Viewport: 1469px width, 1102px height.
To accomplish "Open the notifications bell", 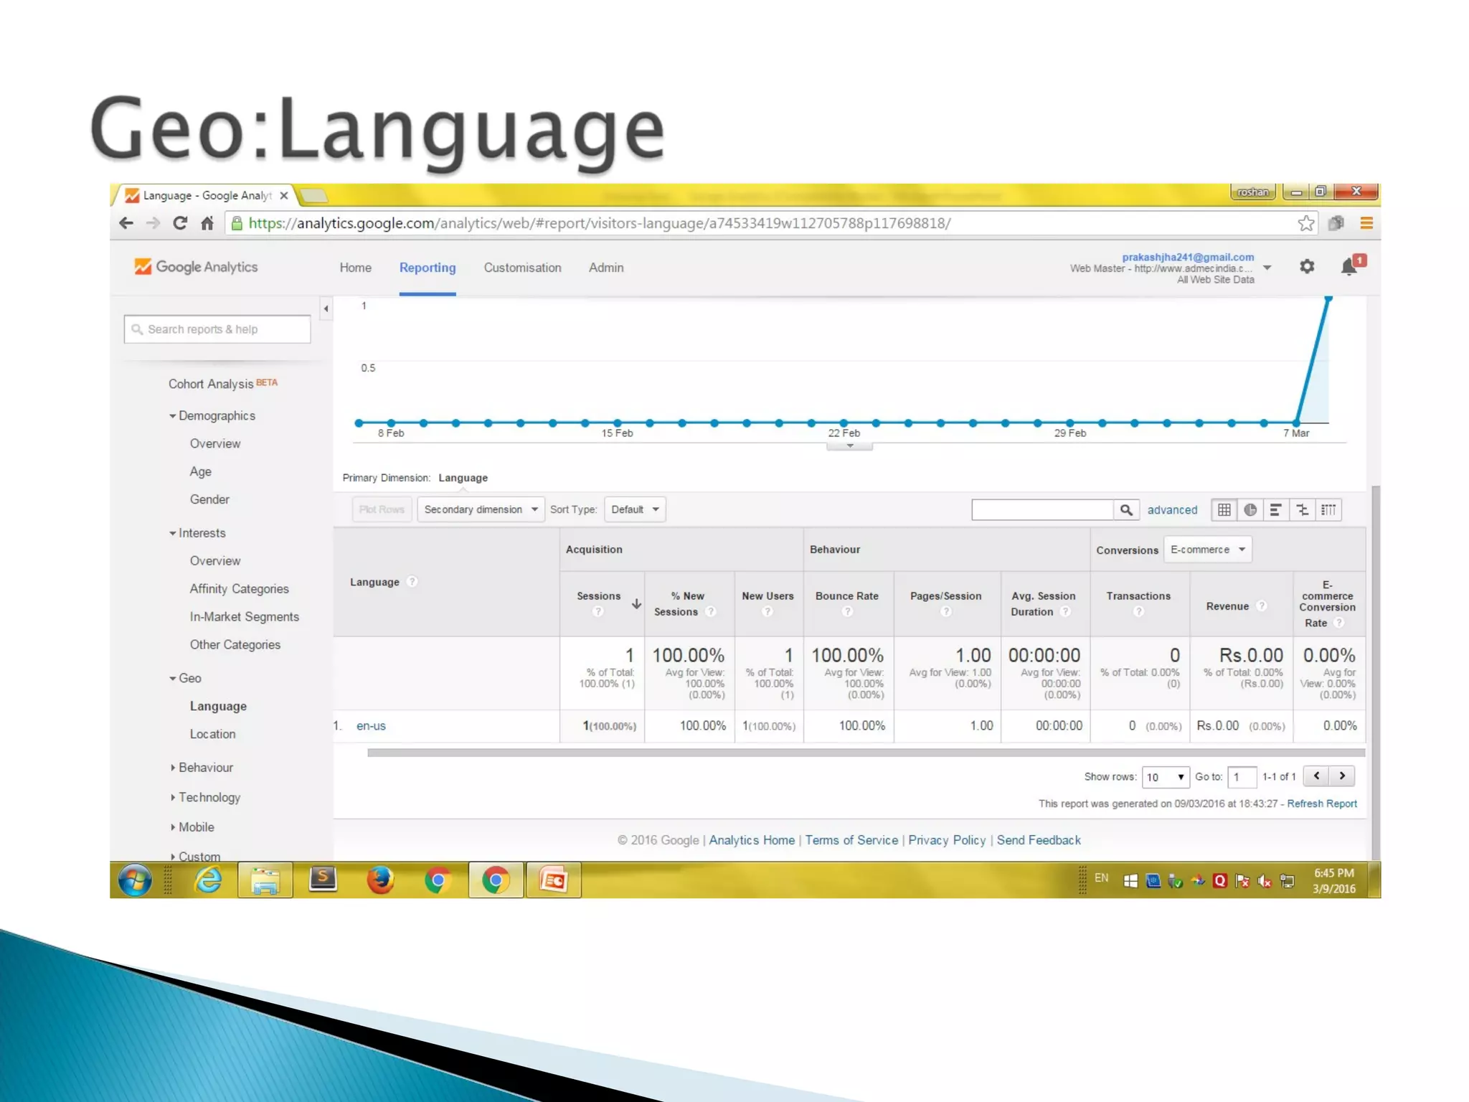I will [1348, 267].
